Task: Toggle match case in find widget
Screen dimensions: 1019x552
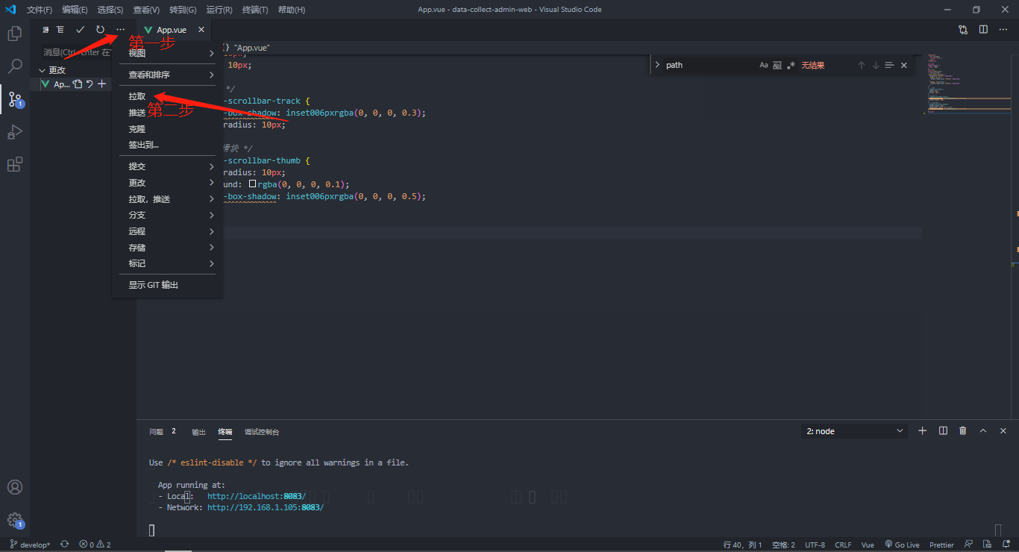Action: 764,66
